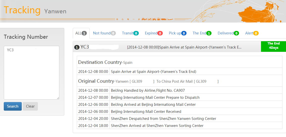The width and height of the screenshot is (286, 137).
Task: Click the Yanwen header label
Action: coord(55,12)
